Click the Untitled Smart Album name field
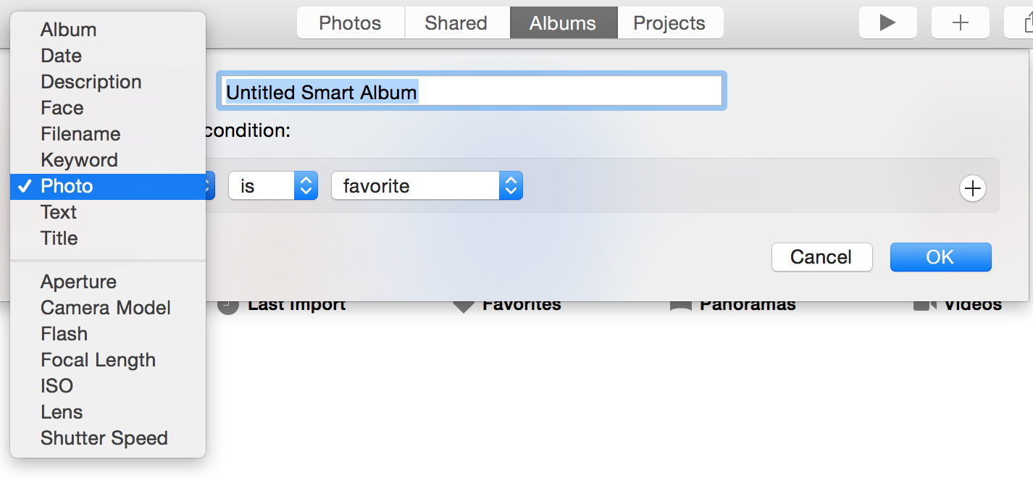The height and width of the screenshot is (478, 1033). [471, 91]
